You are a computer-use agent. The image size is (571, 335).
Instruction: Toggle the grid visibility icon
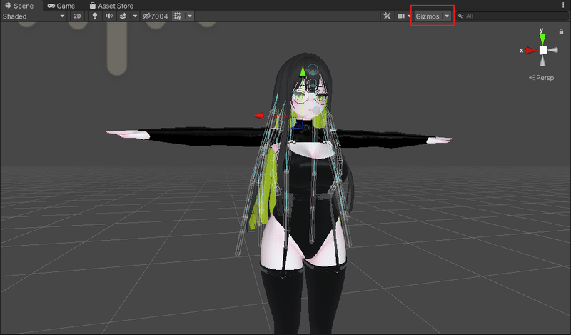click(178, 16)
